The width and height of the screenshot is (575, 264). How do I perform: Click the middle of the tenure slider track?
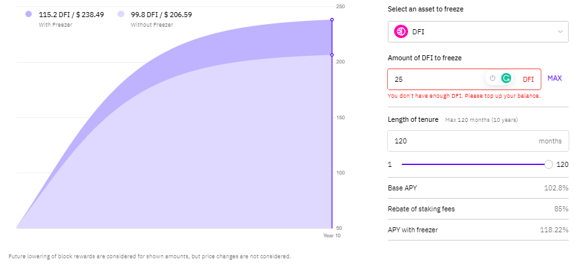(475, 164)
